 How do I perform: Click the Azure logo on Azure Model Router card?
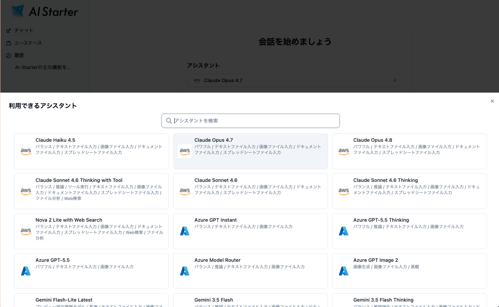click(x=185, y=271)
